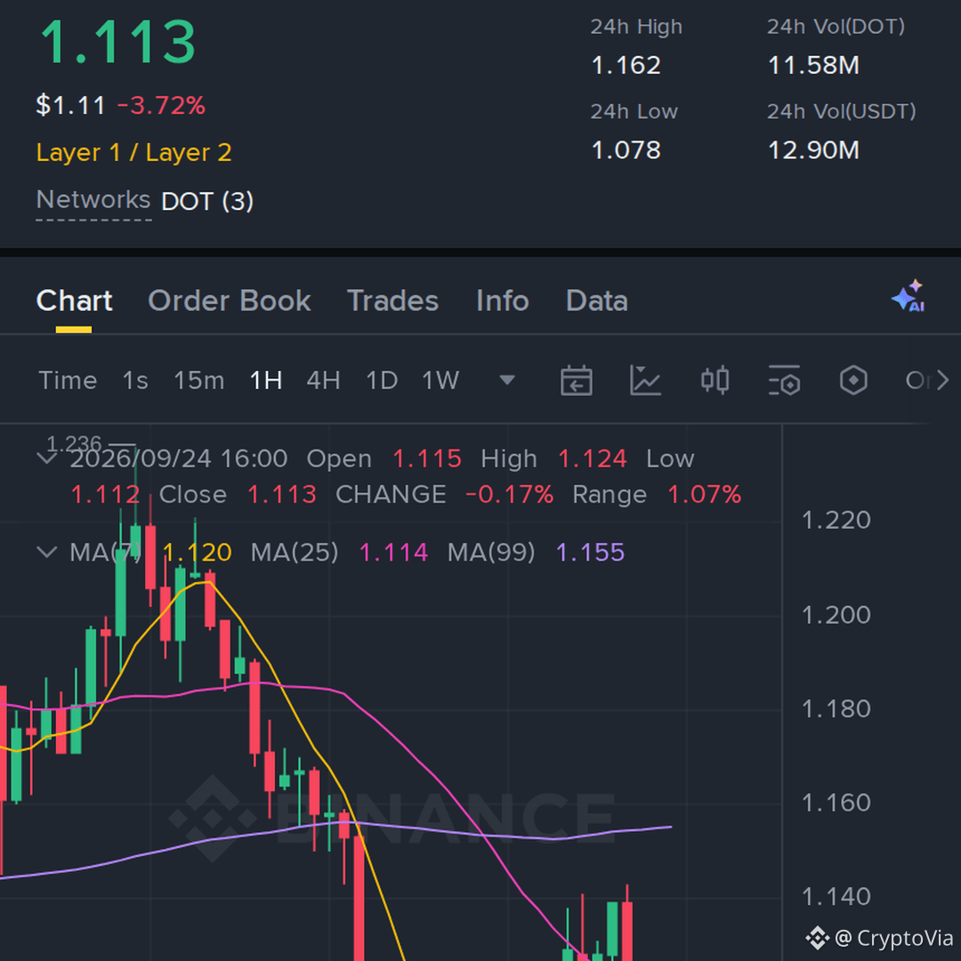Open the calendar date-jump icon
Viewport: 961px width, 961px height.
(576, 381)
